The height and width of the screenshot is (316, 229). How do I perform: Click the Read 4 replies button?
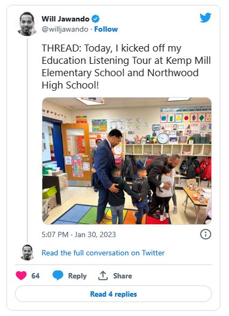point(113,294)
